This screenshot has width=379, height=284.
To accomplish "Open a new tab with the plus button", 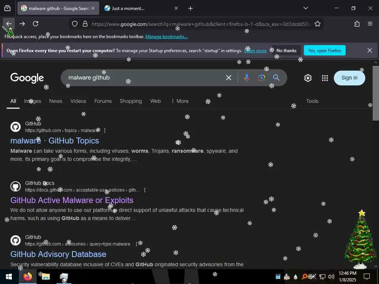I will [x=190, y=9].
